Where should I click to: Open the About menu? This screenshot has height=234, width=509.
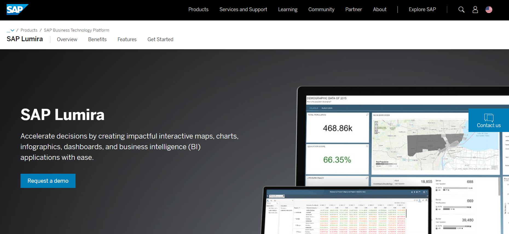380,10
